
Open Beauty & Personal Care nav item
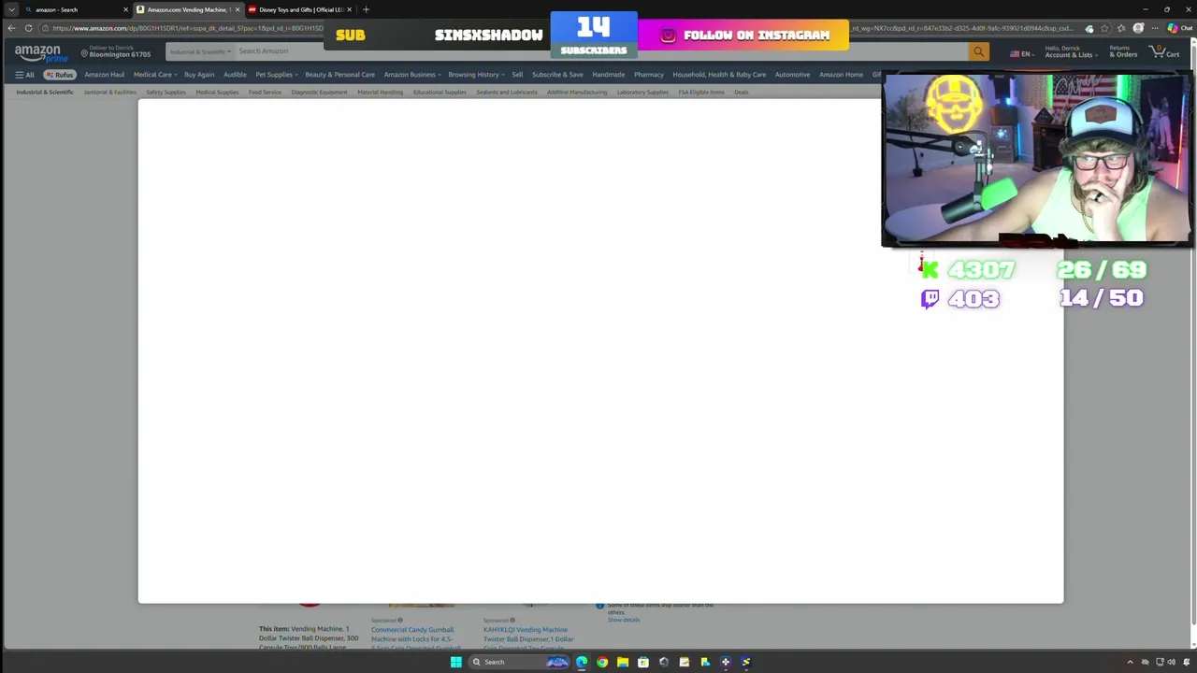(x=339, y=75)
